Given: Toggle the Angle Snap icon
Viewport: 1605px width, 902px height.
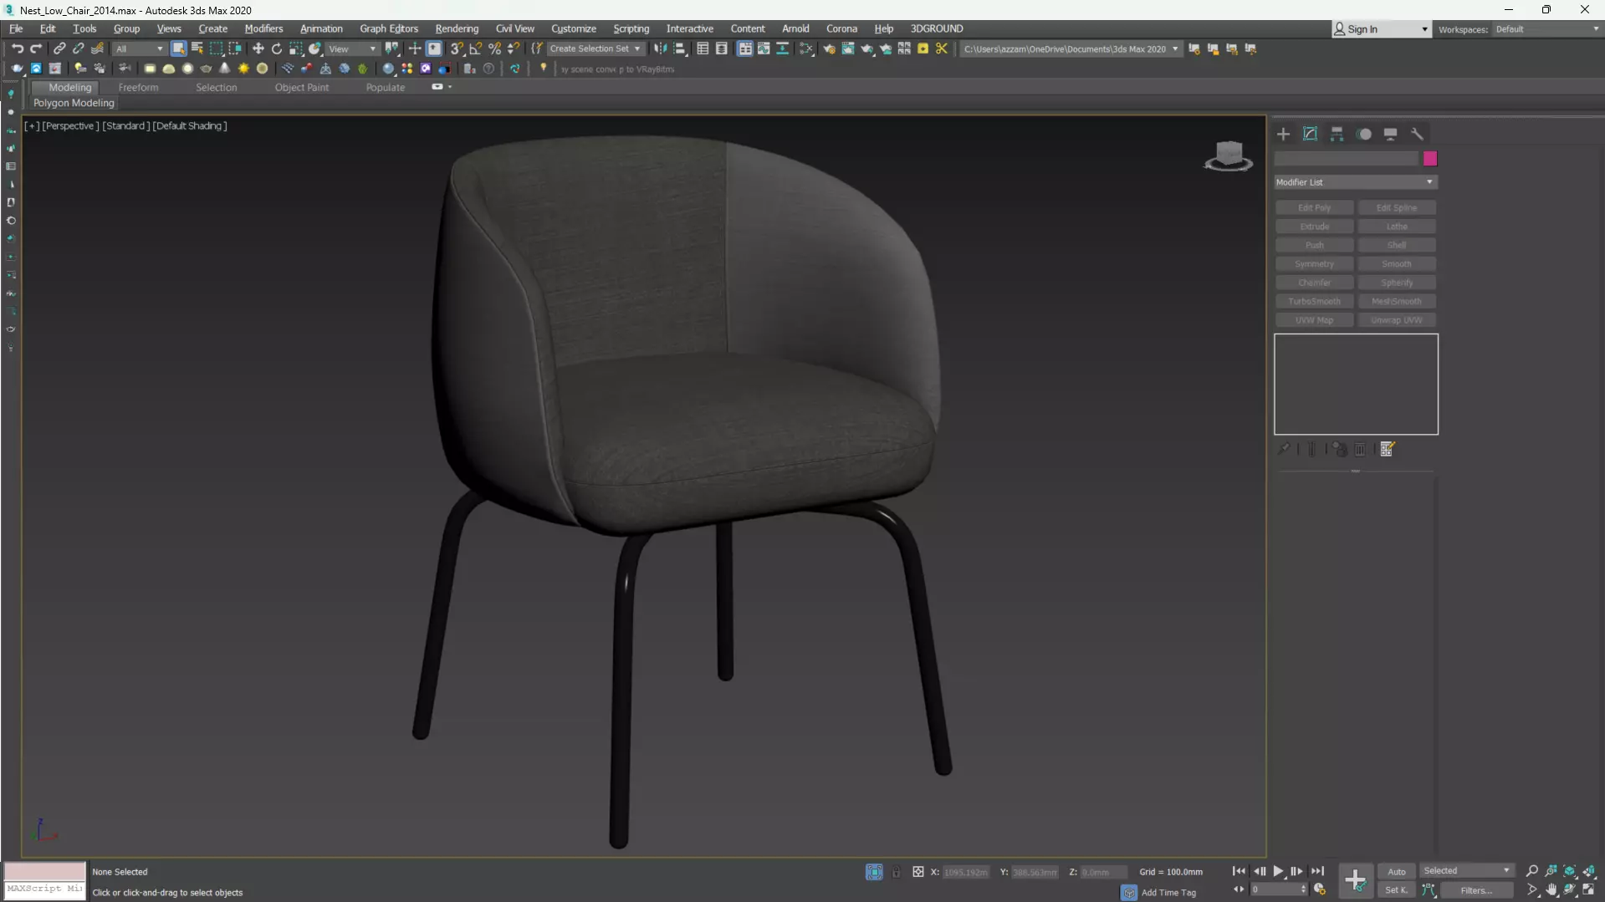Looking at the screenshot, I should (476, 48).
